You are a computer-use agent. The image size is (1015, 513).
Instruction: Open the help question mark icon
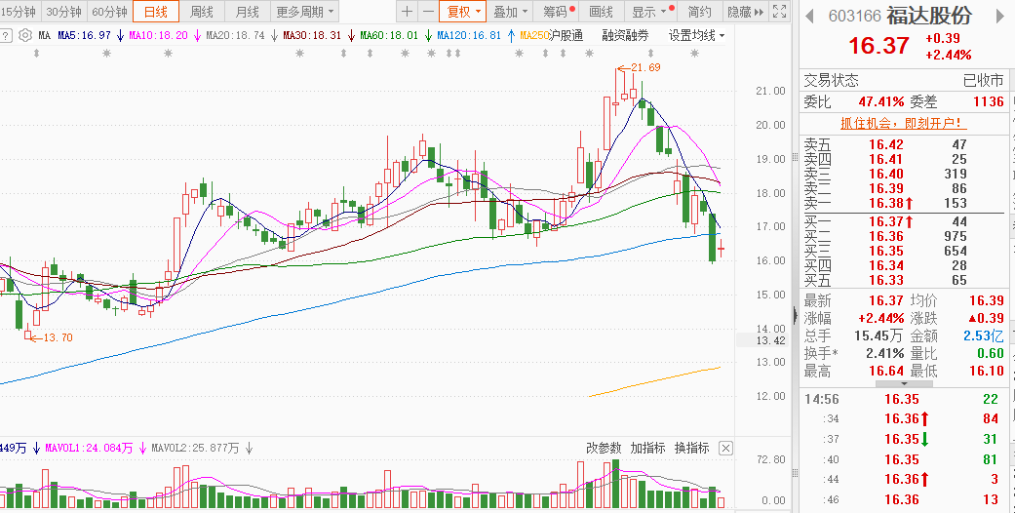coord(5,36)
